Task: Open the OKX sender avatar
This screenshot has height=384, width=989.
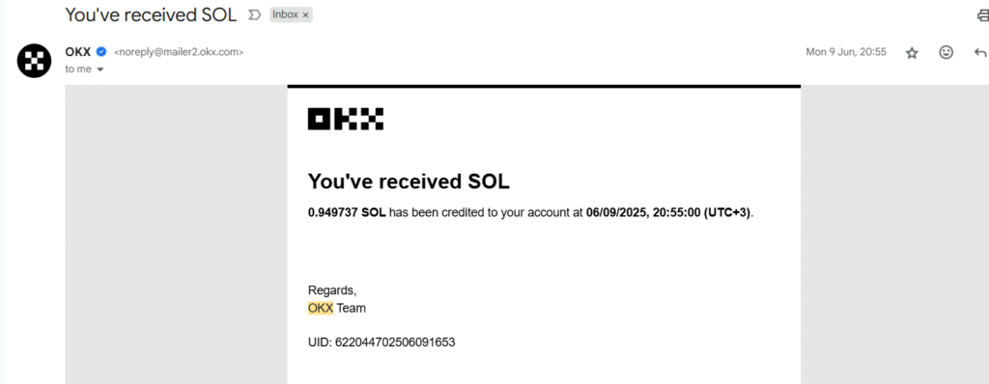Action: tap(34, 61)
